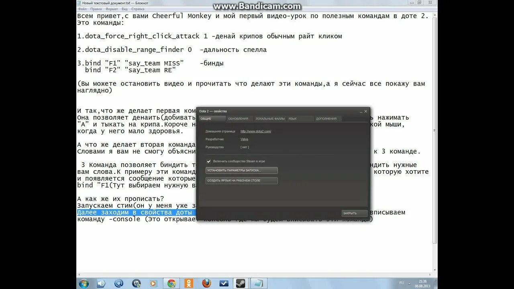
Task: Click the line 'dota_disable_range_finder 0' in Notepad
Action: coord(139,50)
